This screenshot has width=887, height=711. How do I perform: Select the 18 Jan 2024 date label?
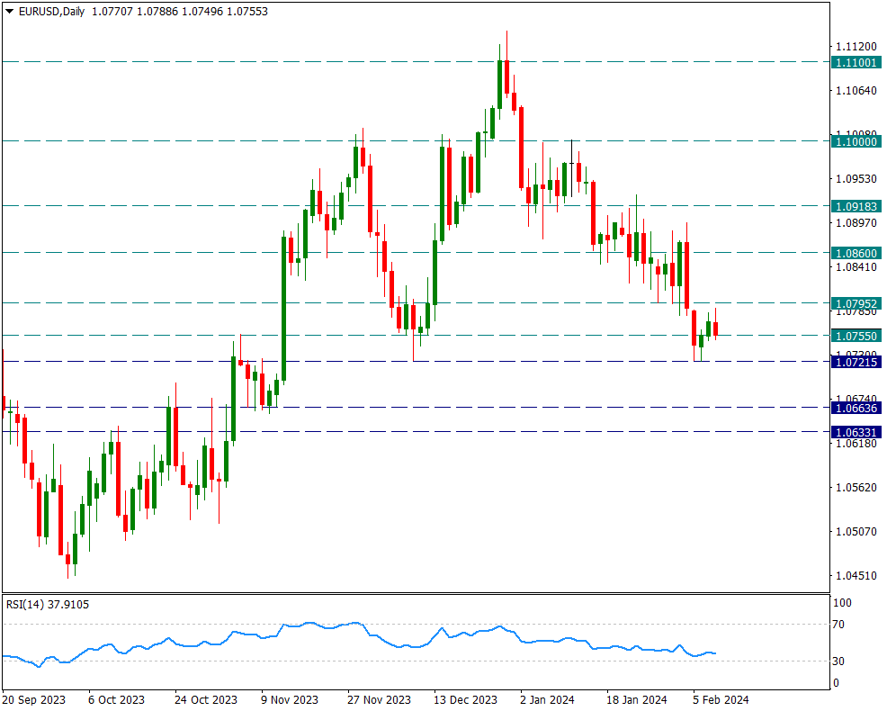tap(637, 699)
